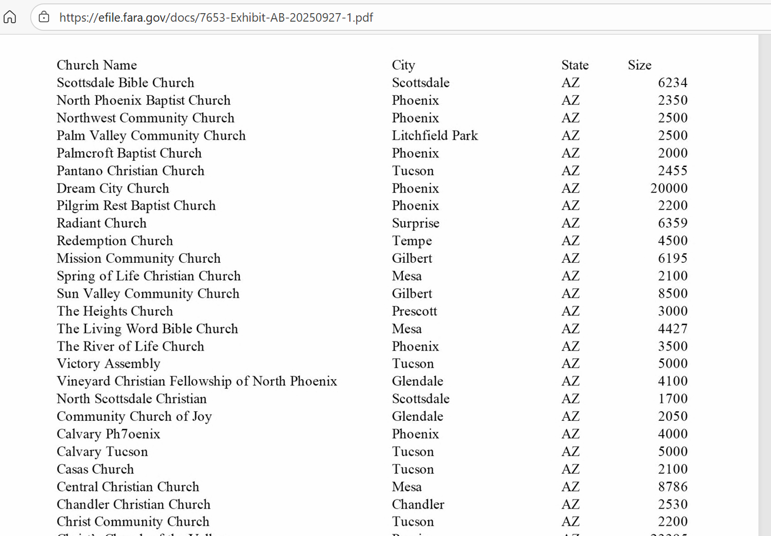Click the browser Home icon
Screen dimensions: 771x536
(10, 17)
